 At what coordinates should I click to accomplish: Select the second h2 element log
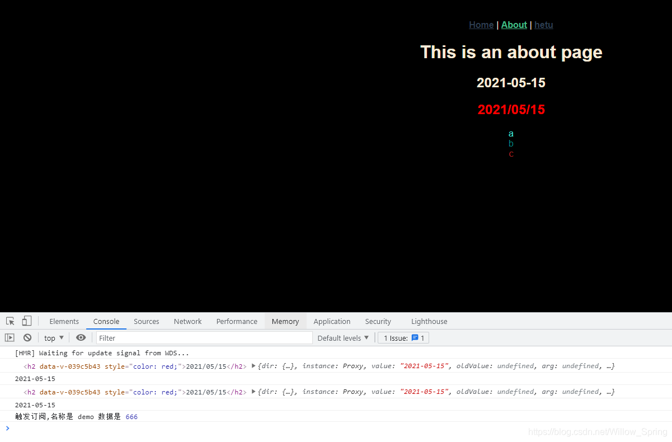coord(135,392)
